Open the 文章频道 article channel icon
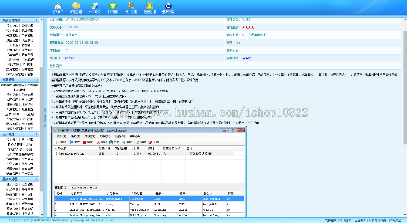Screen dimensions: 407x223 (x=94, y=6)
